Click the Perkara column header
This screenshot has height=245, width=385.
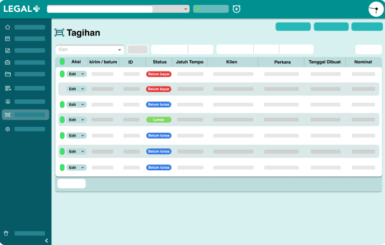(x=282, y=62)
